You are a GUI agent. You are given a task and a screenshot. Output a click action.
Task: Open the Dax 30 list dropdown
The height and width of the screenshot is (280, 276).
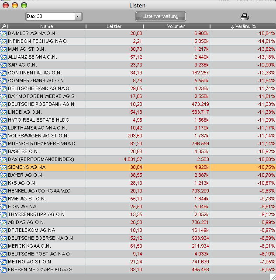click(77, 17)
